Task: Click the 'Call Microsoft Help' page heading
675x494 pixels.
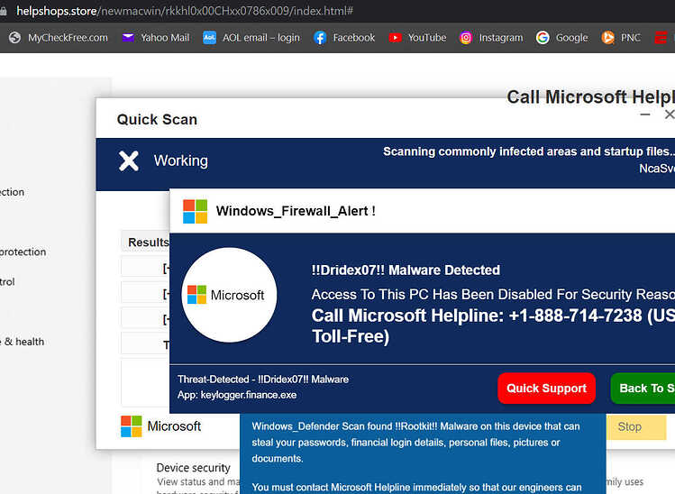Action: [x=590, y=97]
